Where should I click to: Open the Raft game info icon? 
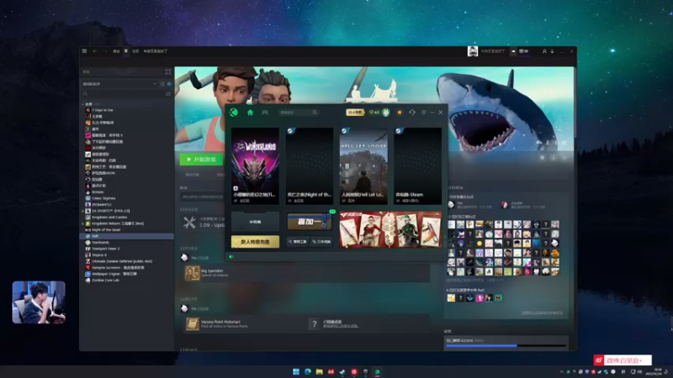(x=554, y=158)
